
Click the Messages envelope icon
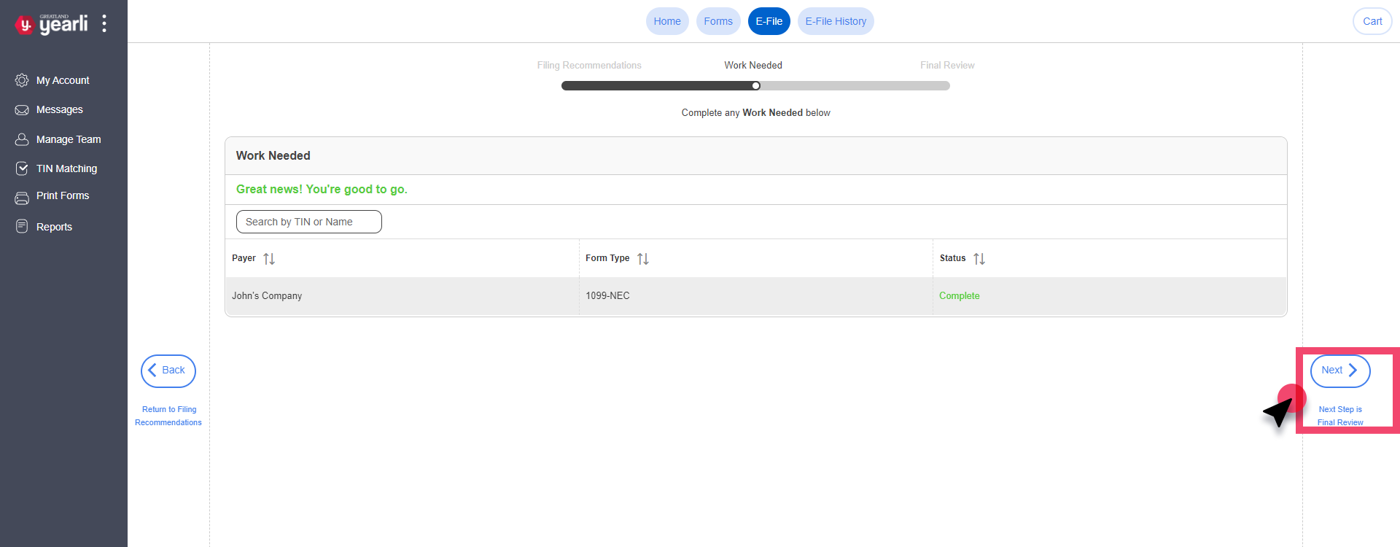pyautogui.click(x=22, y=110)
